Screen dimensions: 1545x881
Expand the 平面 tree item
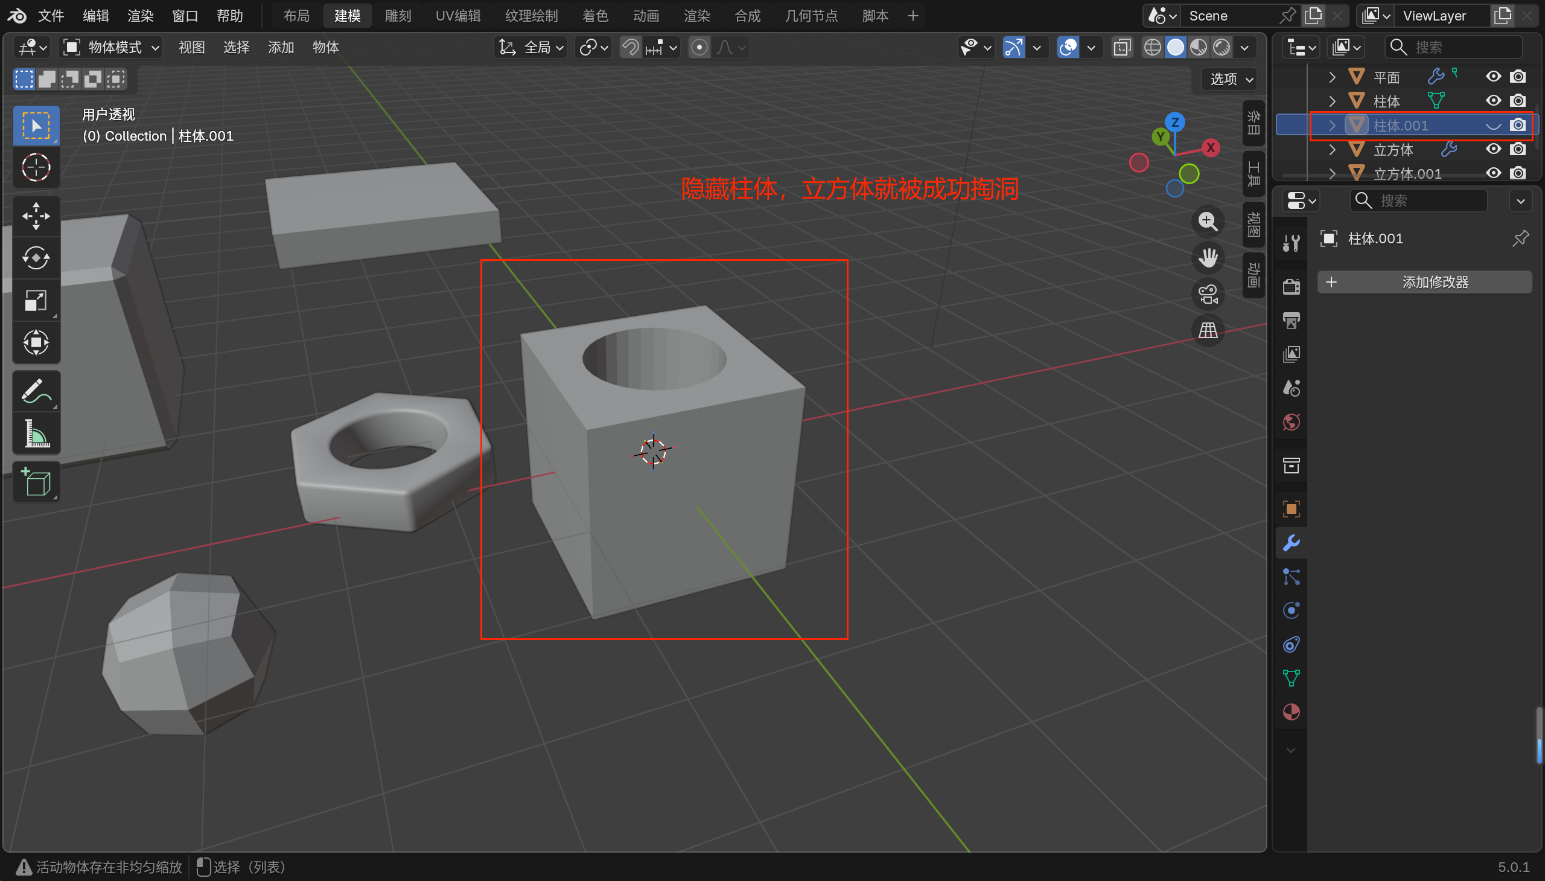tap(1332, 77)
